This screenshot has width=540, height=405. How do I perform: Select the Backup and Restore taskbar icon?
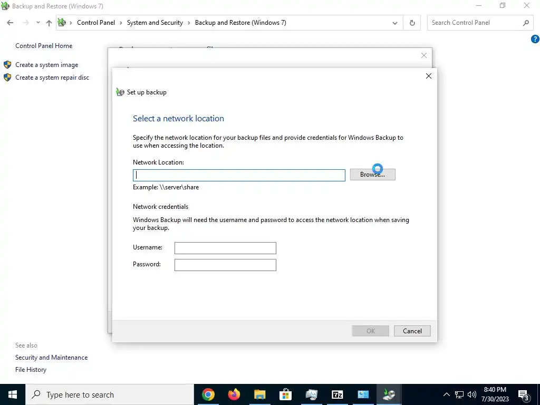click(x=389, y=394)
